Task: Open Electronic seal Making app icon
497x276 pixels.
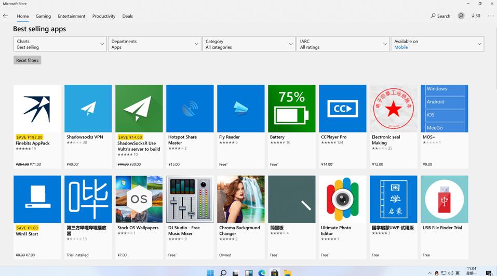Action: [393, 109]
